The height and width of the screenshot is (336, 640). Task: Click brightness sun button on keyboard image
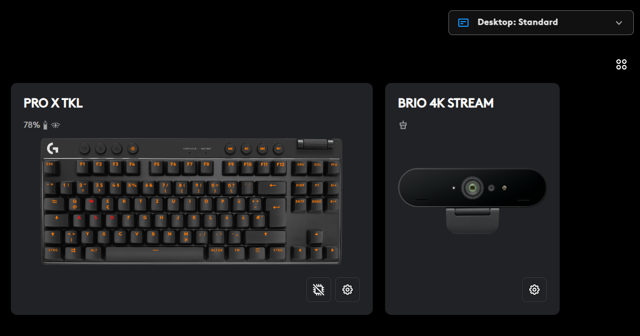click(x=133, y=148)
